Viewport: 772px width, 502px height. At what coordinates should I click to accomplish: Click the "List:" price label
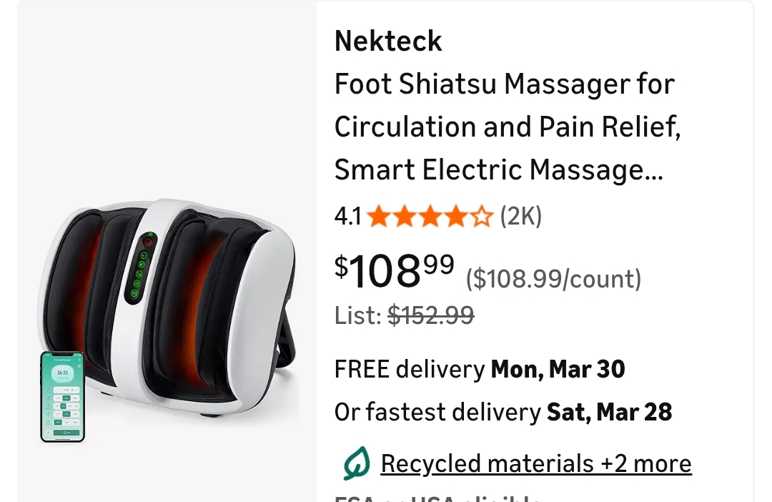click(357, 315)
